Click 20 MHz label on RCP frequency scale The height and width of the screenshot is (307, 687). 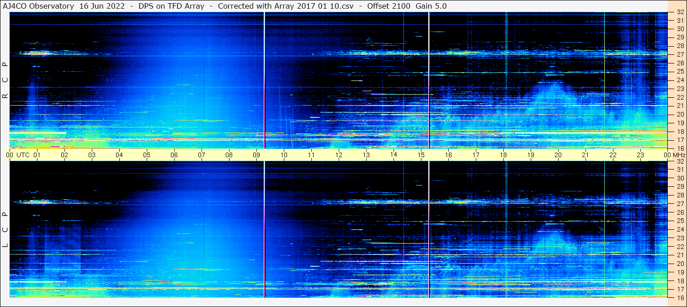click(x=680, y=114)
